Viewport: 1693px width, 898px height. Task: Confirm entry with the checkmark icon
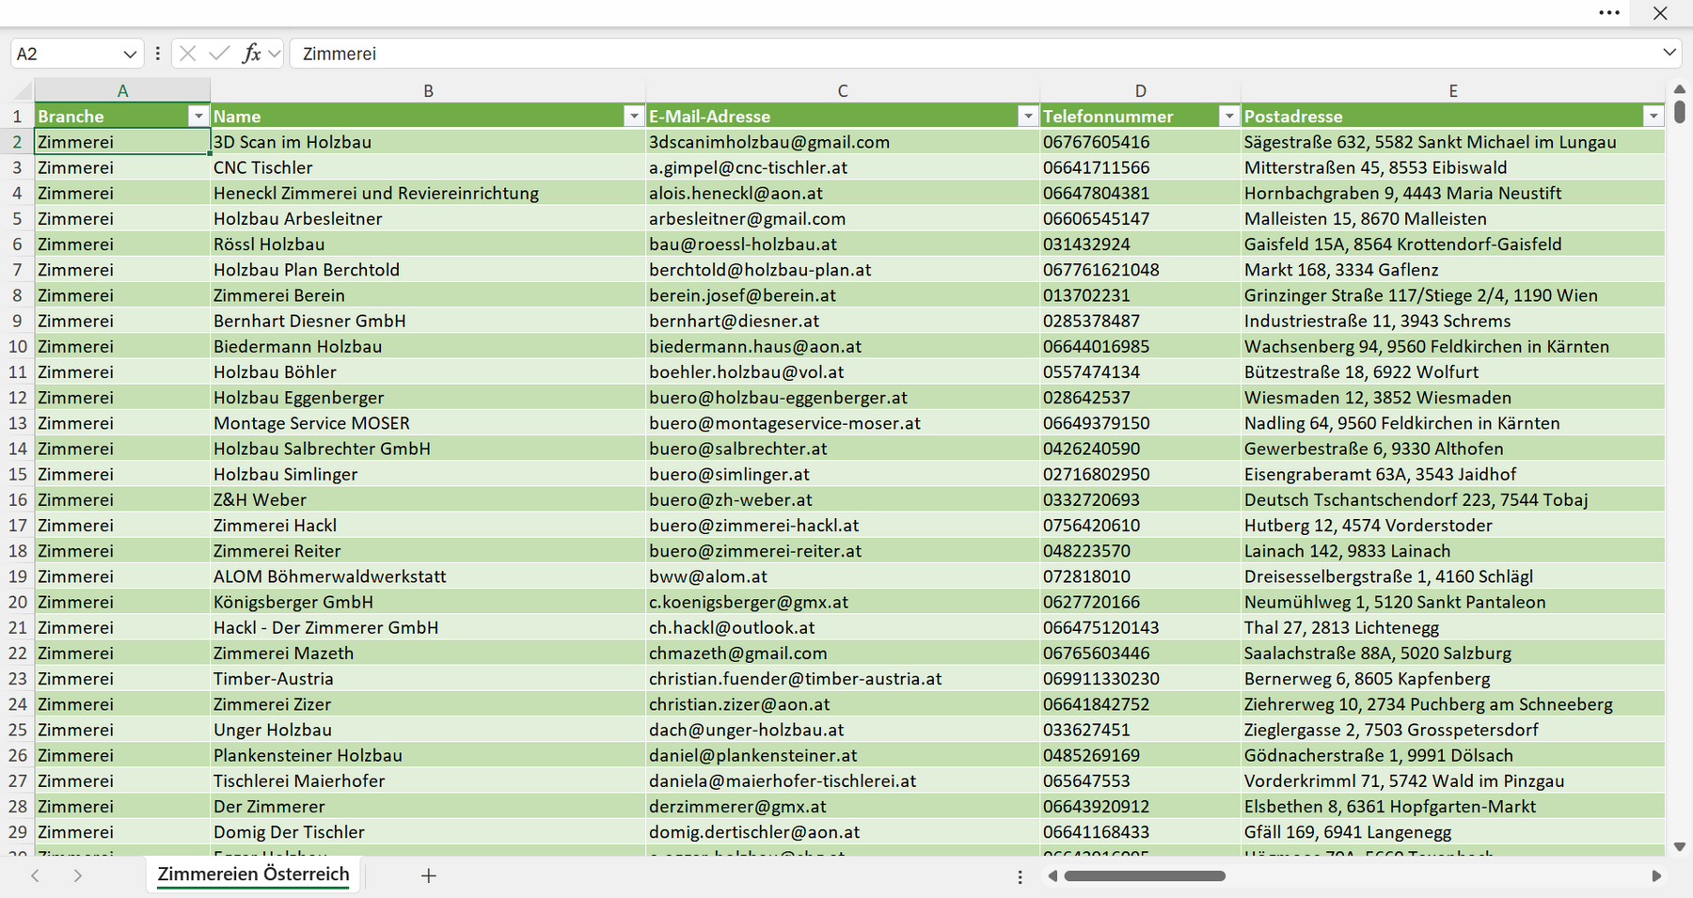tap(219, 54)
